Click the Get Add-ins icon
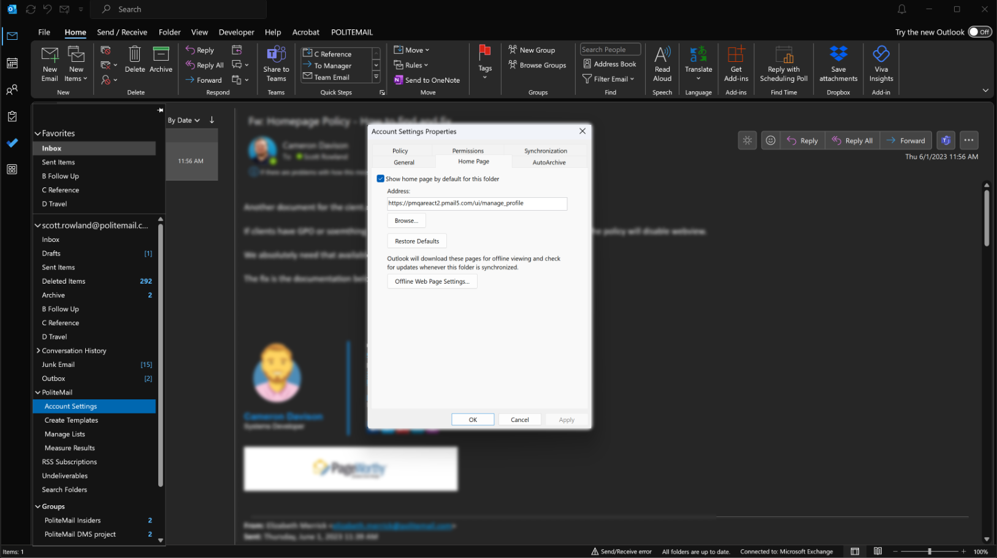This screenshot has width=997, height=558. point(736,55)
